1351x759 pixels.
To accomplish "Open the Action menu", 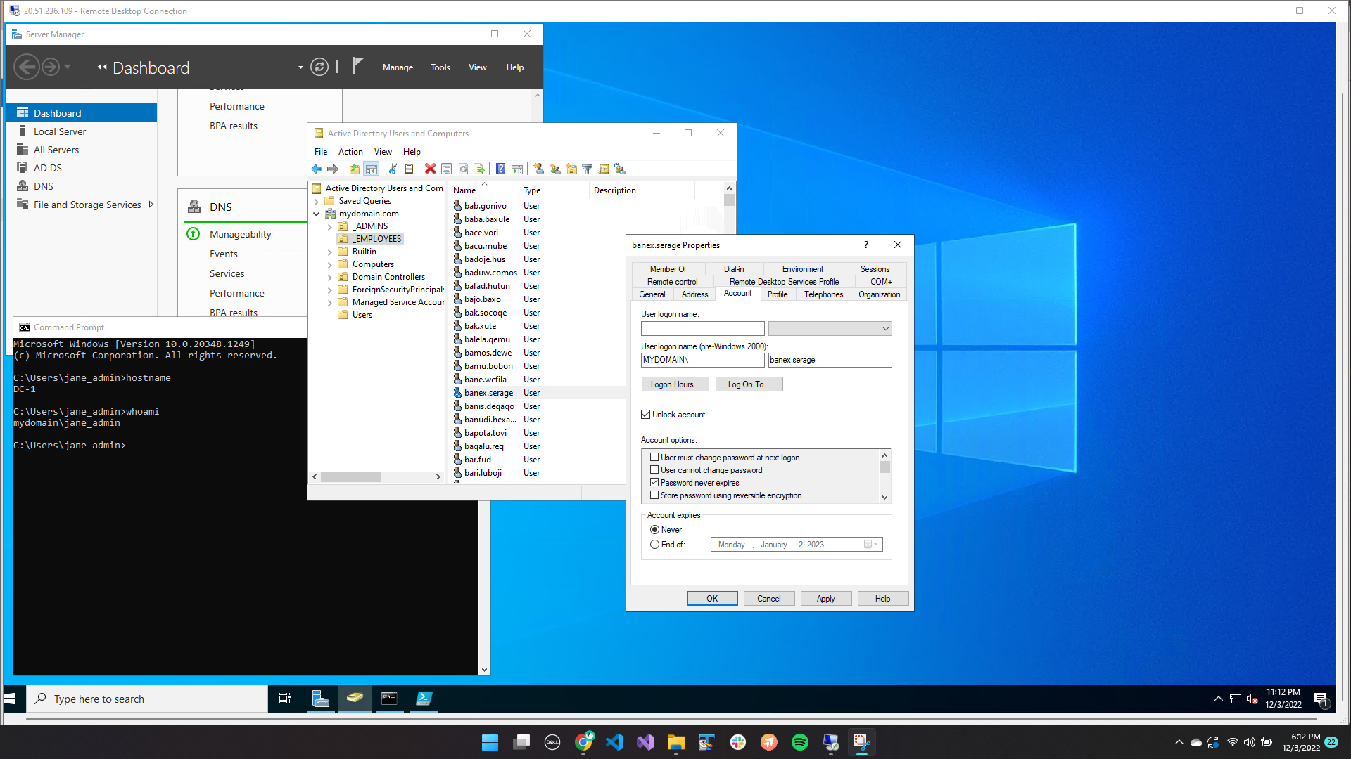I will tap(350, 152).
